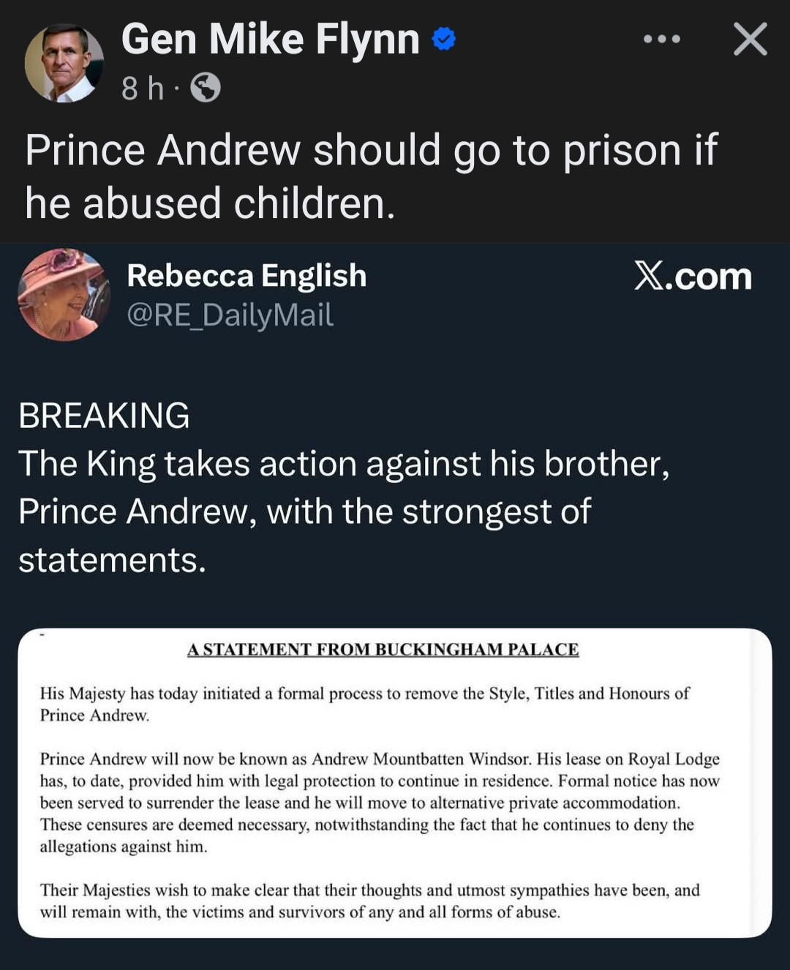Visit the Gen Mike Flynn profile name
This screenshot has height=970, width=790.
tap(270, 39)
